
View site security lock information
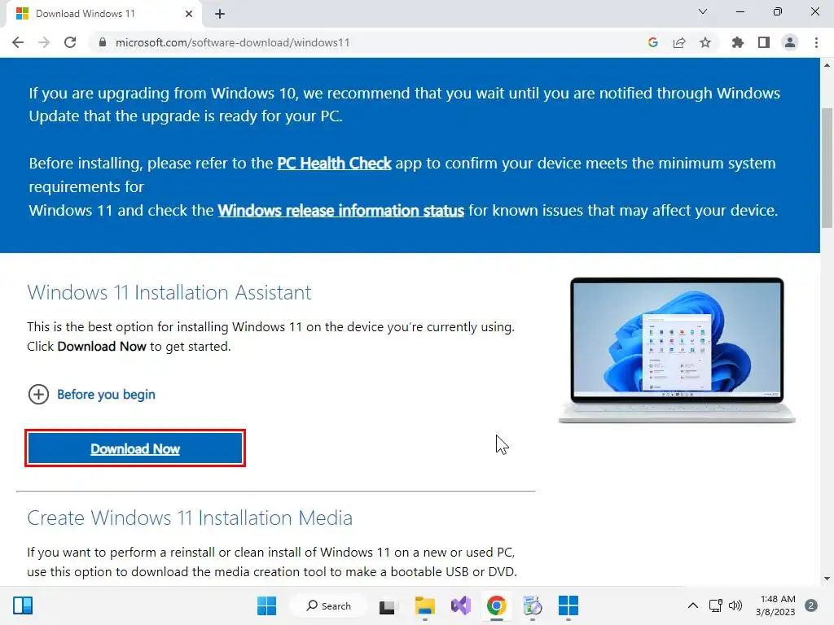[x=103, y=42]
